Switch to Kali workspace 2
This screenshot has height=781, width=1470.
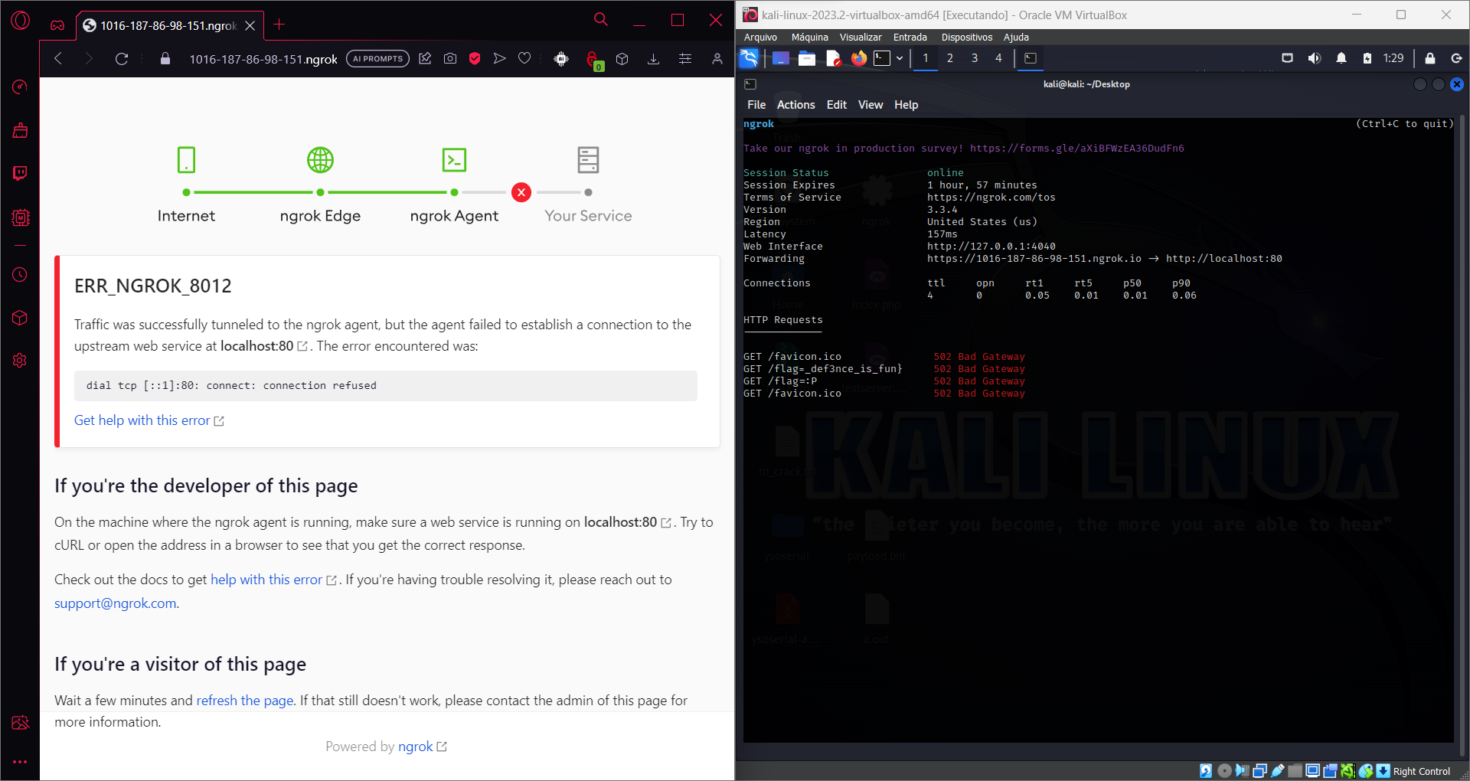950,58
